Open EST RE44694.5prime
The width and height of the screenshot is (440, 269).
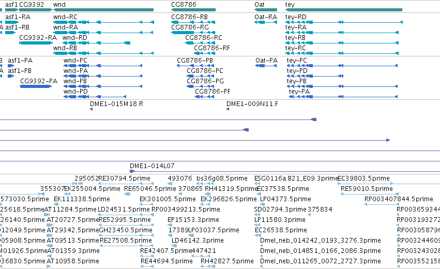166,262
